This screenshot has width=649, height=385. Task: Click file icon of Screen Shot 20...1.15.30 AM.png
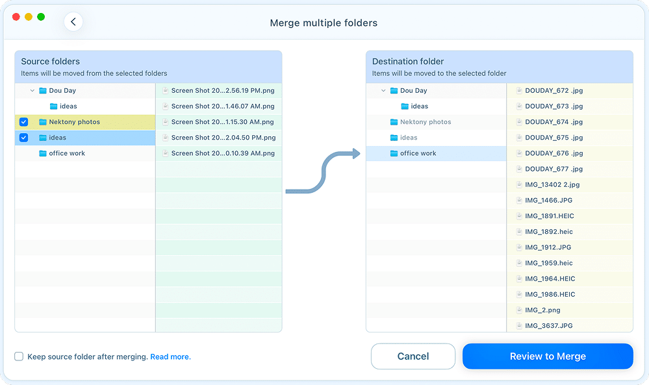tap(165, 122)
